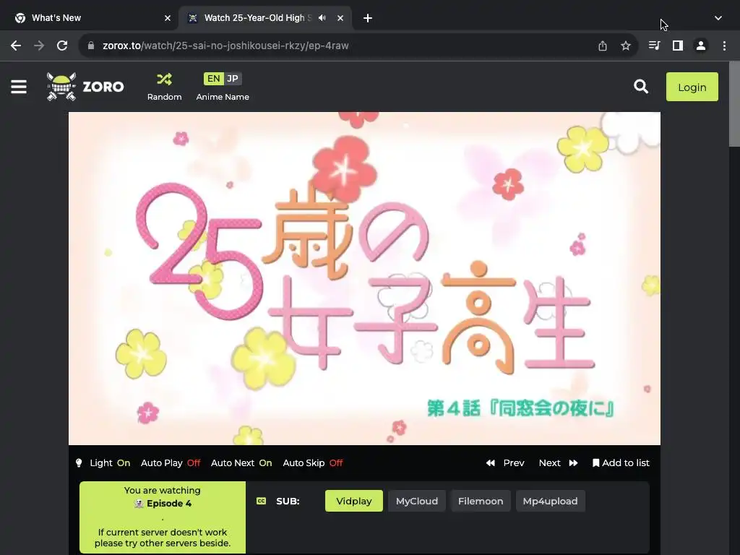Open a new browser tab

pyautogui.click(x=368, y=18)
